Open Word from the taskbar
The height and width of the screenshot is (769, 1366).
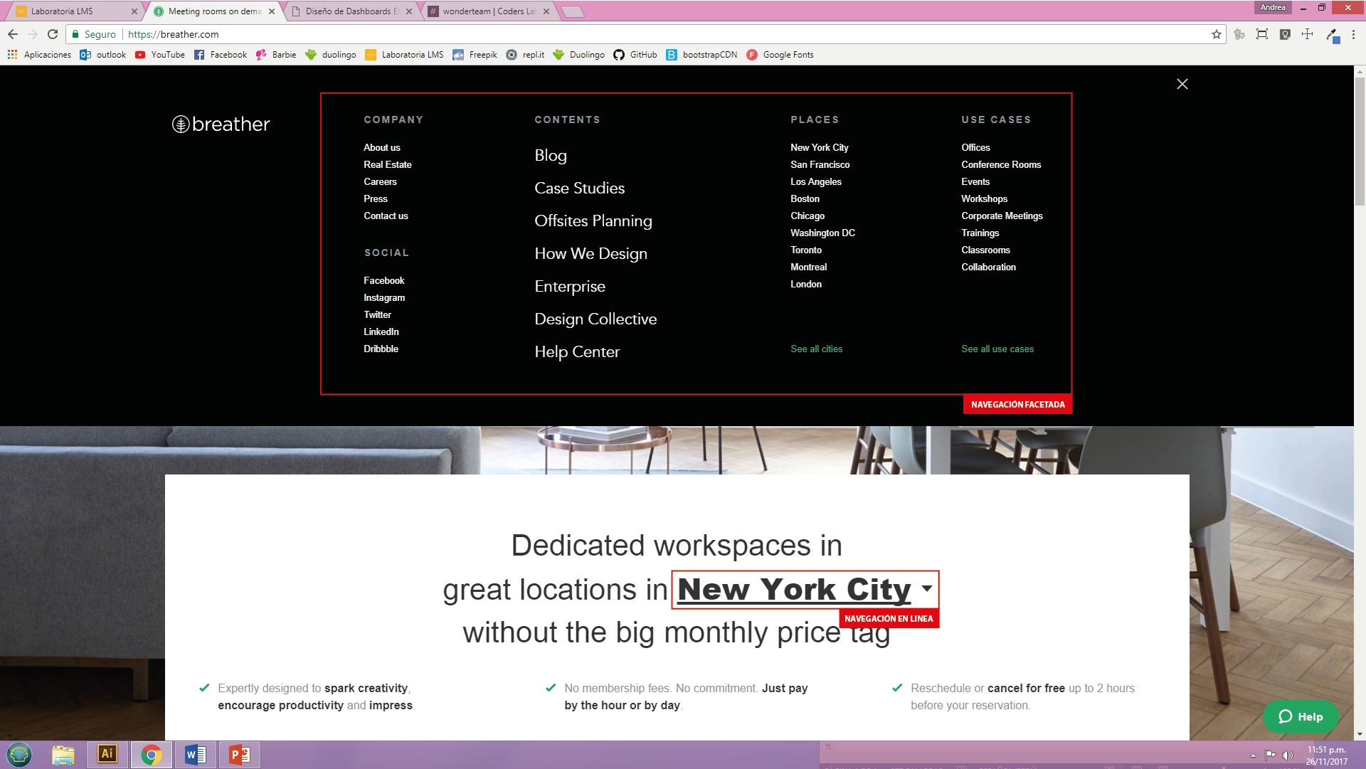[195, 754]
